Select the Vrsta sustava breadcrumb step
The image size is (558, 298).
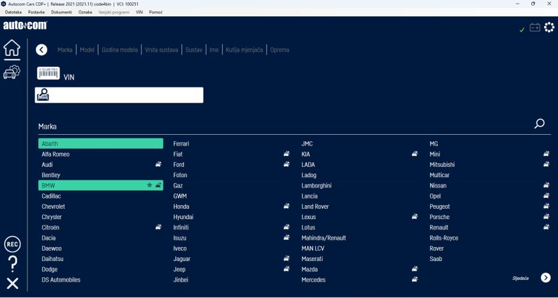point(162,50)
